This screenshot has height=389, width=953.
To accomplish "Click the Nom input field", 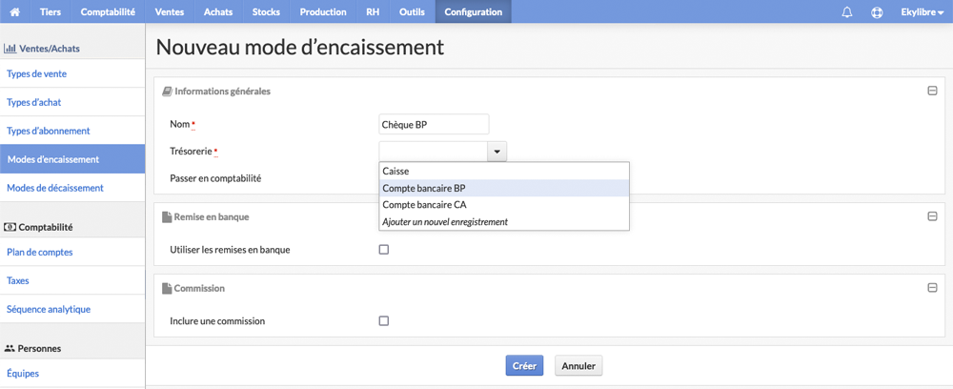I will [434, 125].
